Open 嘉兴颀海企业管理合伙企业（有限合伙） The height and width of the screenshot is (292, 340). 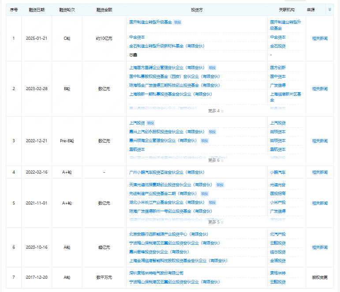(x=163, y=140)
